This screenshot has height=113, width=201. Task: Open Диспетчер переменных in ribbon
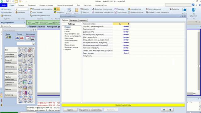tap(102, 9)
